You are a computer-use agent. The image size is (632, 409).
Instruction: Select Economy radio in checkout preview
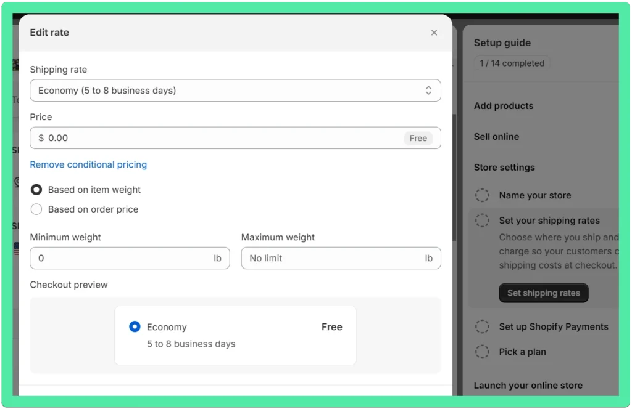point(135,326)
